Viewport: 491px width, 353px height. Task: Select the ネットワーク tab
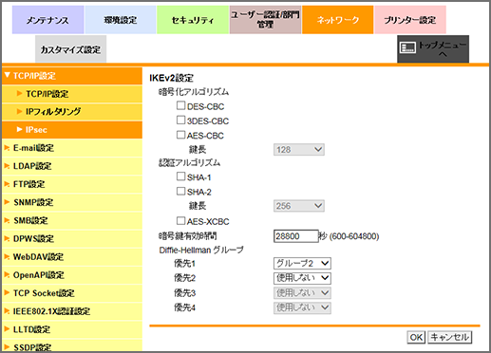(x=337, y=20)
